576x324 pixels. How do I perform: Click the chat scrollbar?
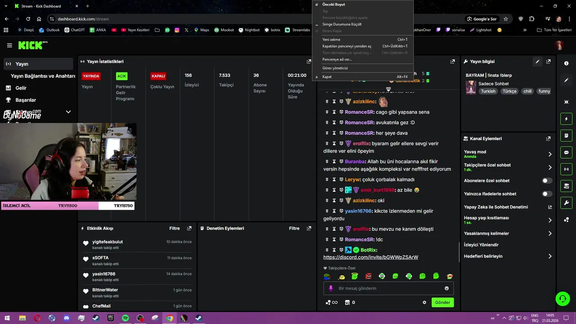(459, 252)
